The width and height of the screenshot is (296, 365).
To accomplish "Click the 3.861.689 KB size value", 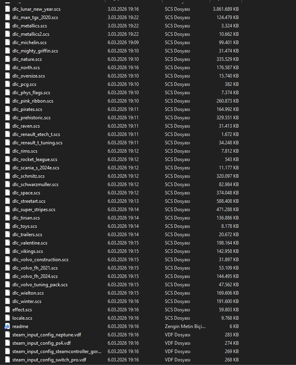I will click(226, 9).
